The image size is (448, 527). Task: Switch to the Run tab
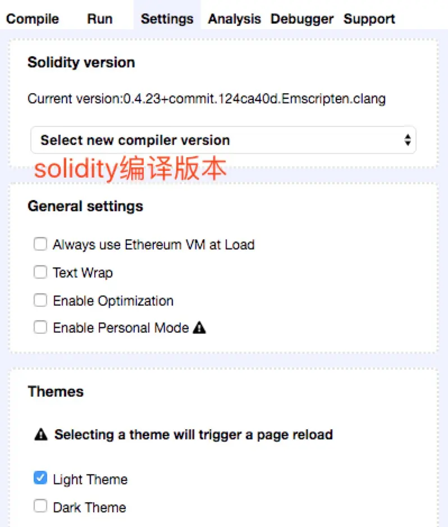[100, 19]
